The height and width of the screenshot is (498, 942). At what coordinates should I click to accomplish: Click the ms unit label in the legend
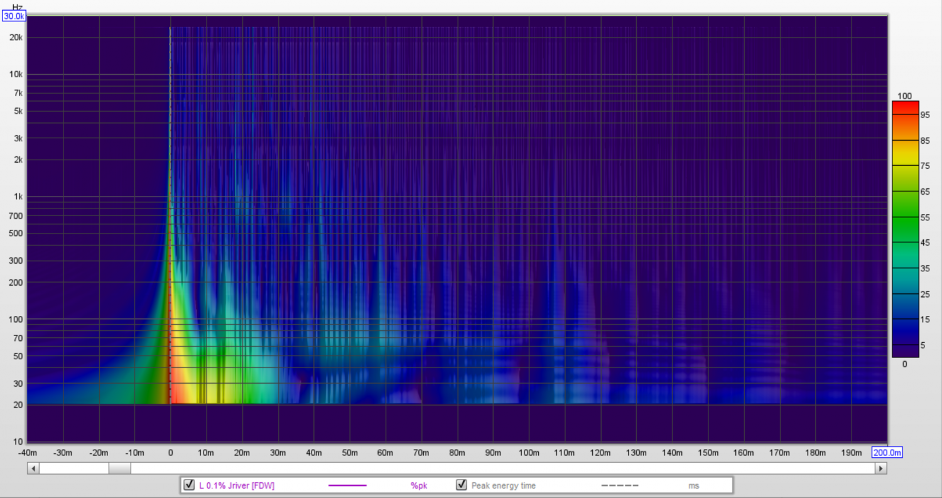coord(693,485)
